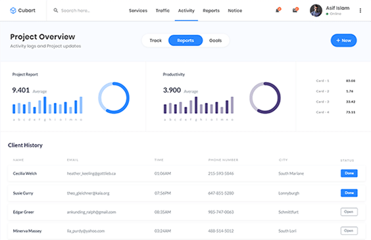This screenshot has width=371, height=240.
Task: Open the three-dot options menu
Action: pos(360,11)
